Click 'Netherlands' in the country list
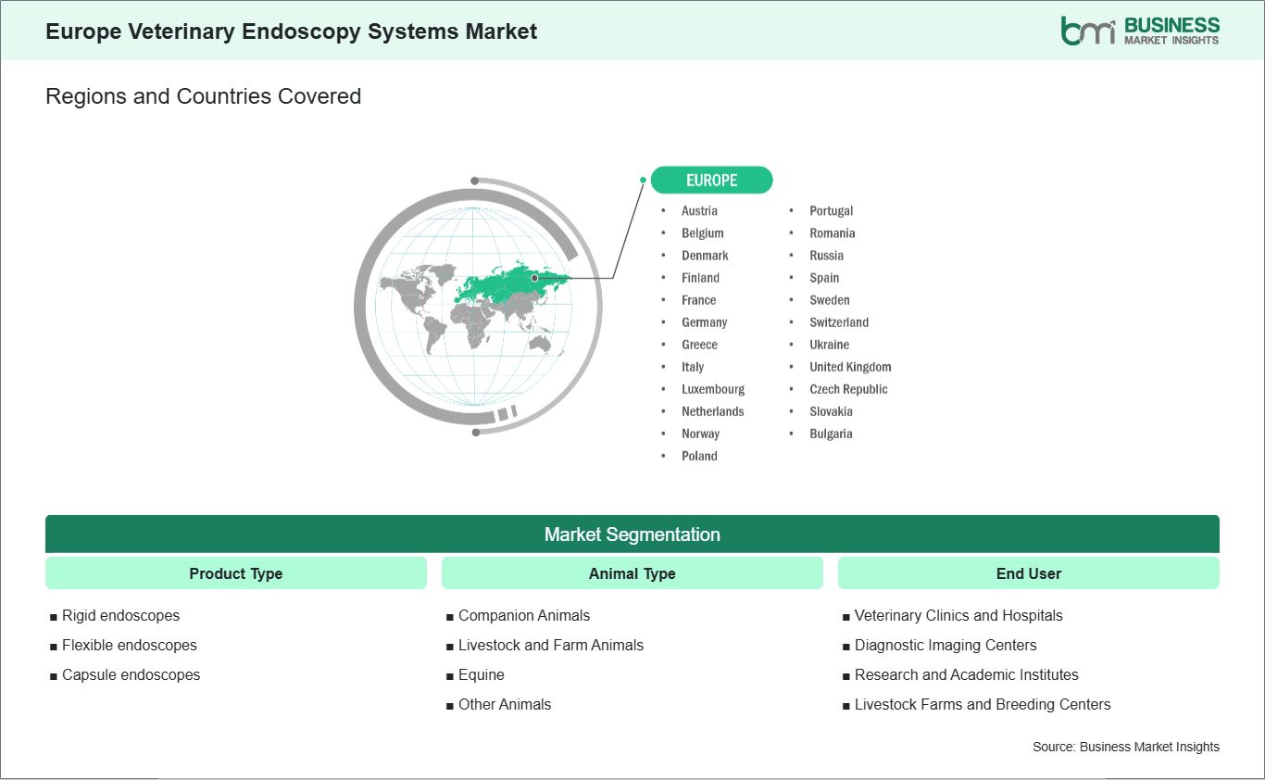 tap(713, 411)
